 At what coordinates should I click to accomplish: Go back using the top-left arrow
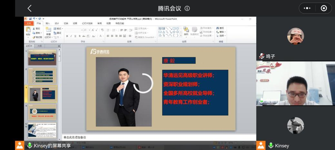click(x=30, y=8)
